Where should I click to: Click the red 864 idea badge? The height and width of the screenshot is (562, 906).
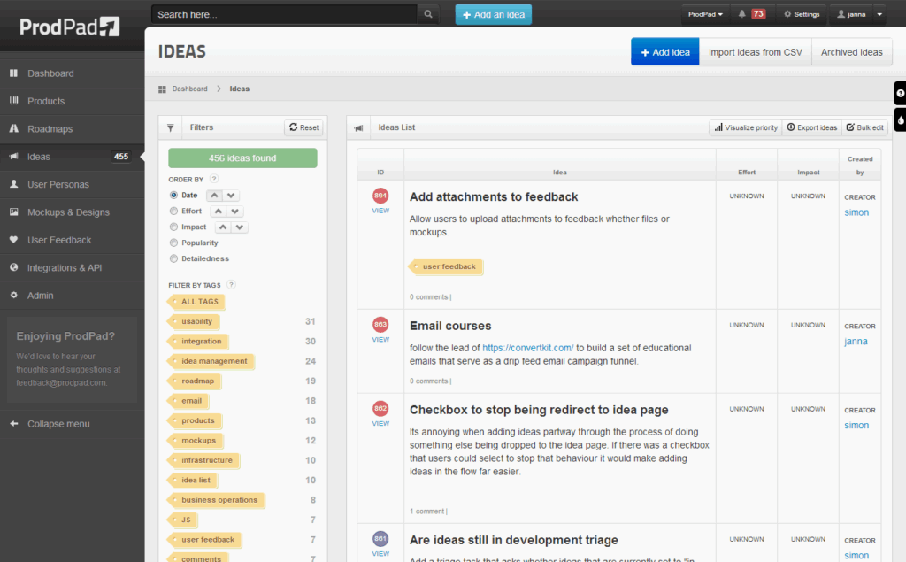[380, 196]
